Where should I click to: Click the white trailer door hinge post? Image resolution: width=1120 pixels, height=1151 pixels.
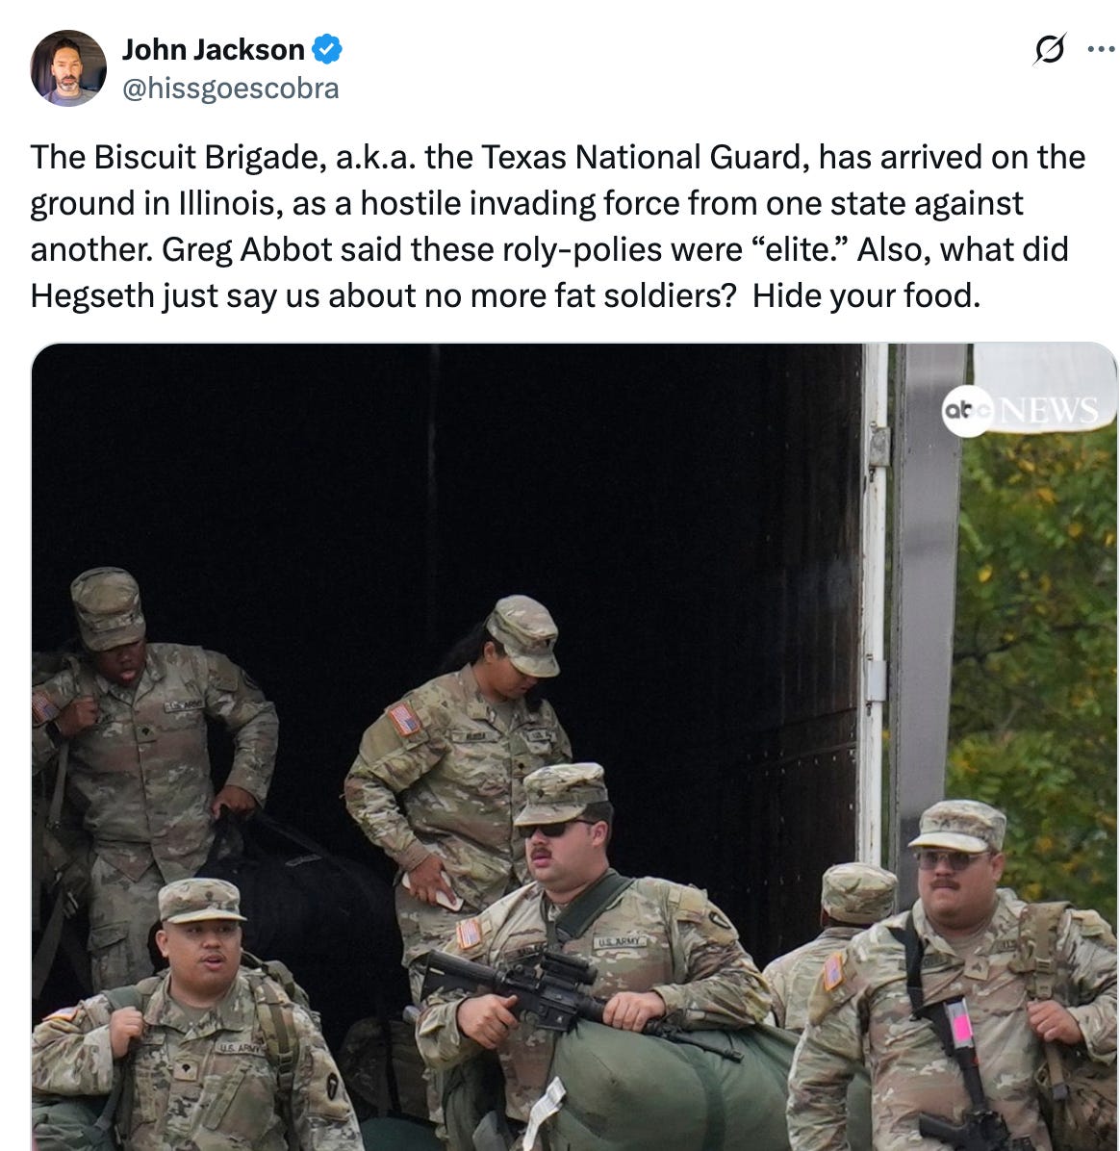point(874,601)
